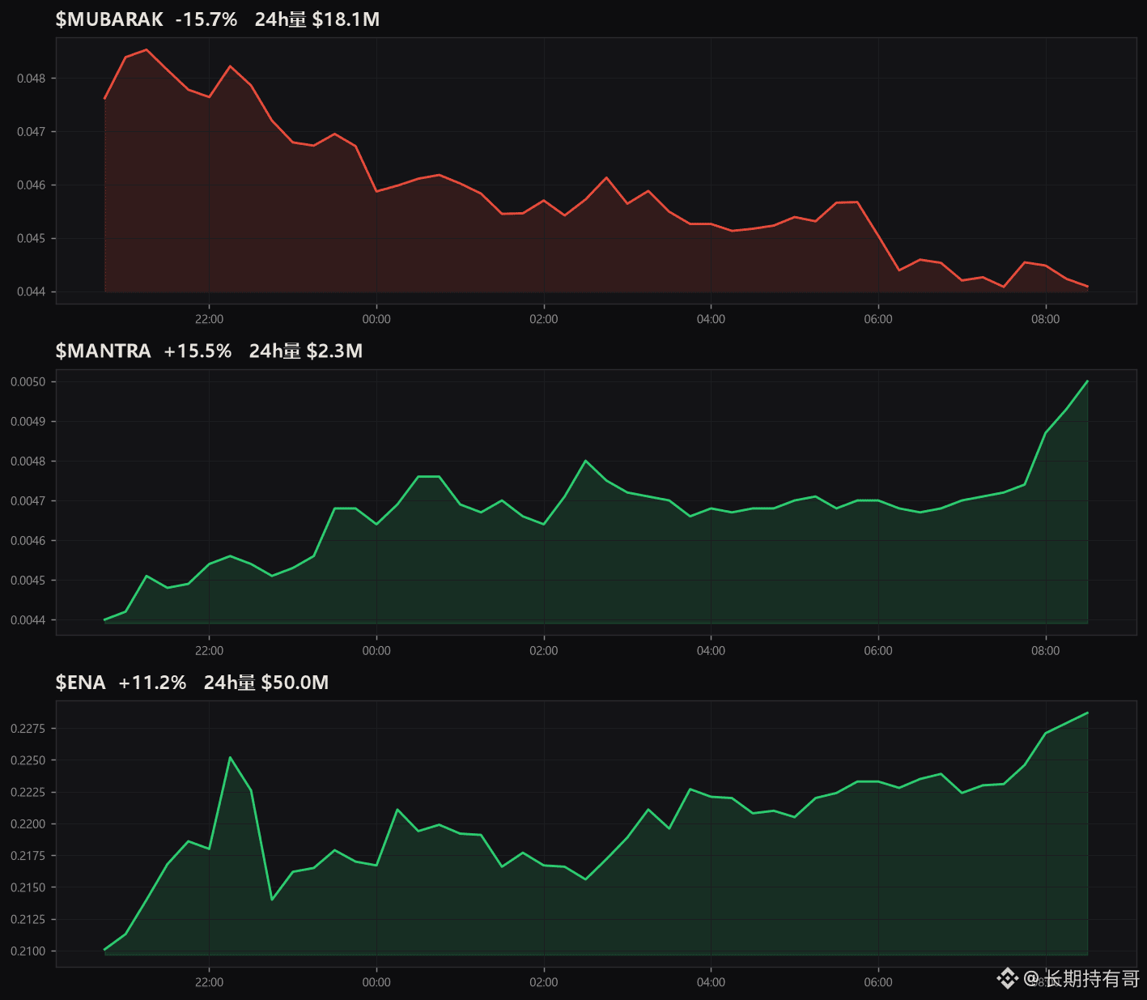The width and height of the screenshot is (1147, 1000).
Task: Click the $ENA chart title
Action: pyautogui.click(x=80, y=683)
